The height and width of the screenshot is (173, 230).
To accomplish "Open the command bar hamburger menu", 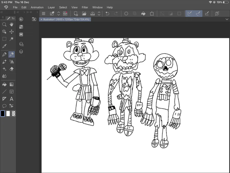I will (43, 14).
